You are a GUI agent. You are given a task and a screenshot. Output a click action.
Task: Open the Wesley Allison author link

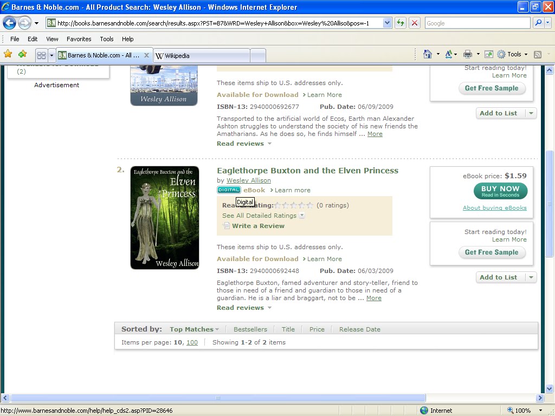tap(248, 180)
